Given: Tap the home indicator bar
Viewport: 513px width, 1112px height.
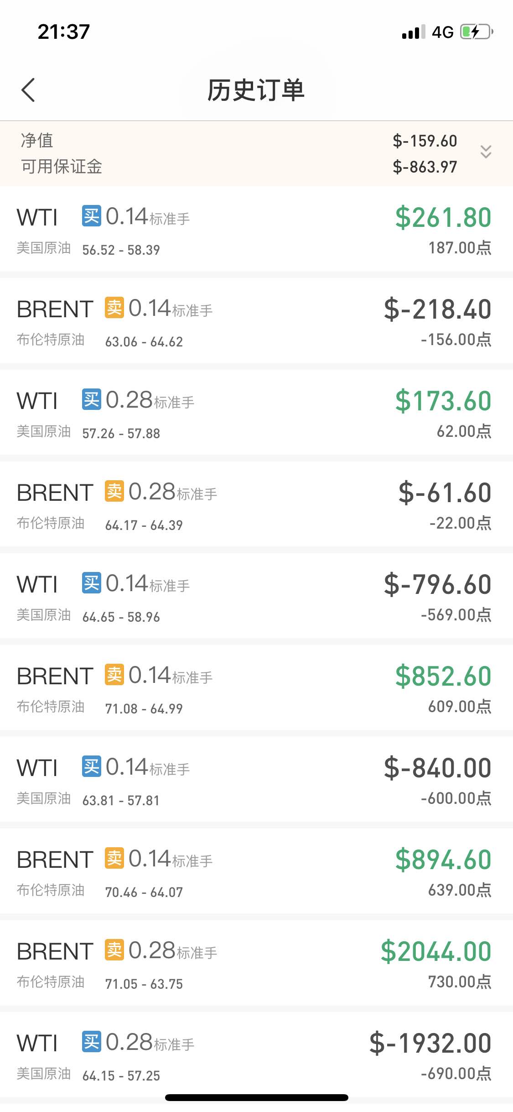Looking at the screenshot, I should pos(257,1098).
